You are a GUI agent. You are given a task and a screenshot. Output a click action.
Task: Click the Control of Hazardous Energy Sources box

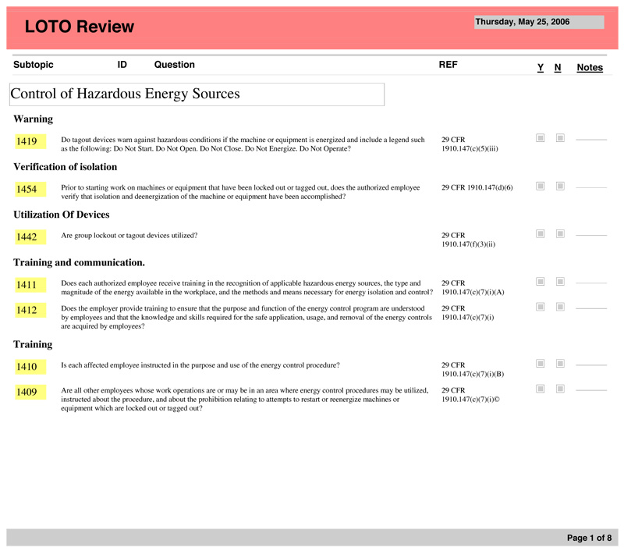click(197, 94)
